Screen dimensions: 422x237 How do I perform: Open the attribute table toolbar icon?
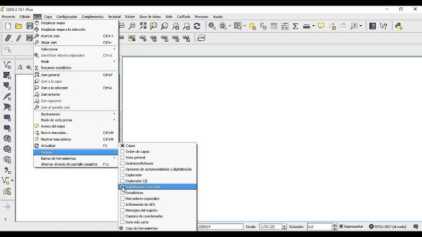[x=274, y=26]
